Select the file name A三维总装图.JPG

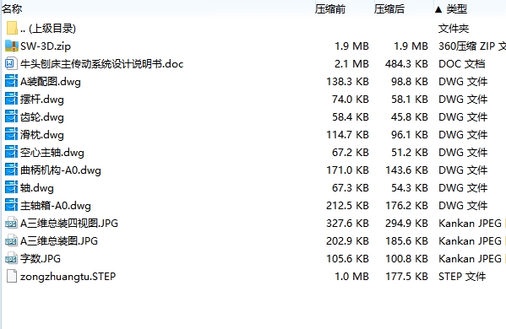(59, 241)
